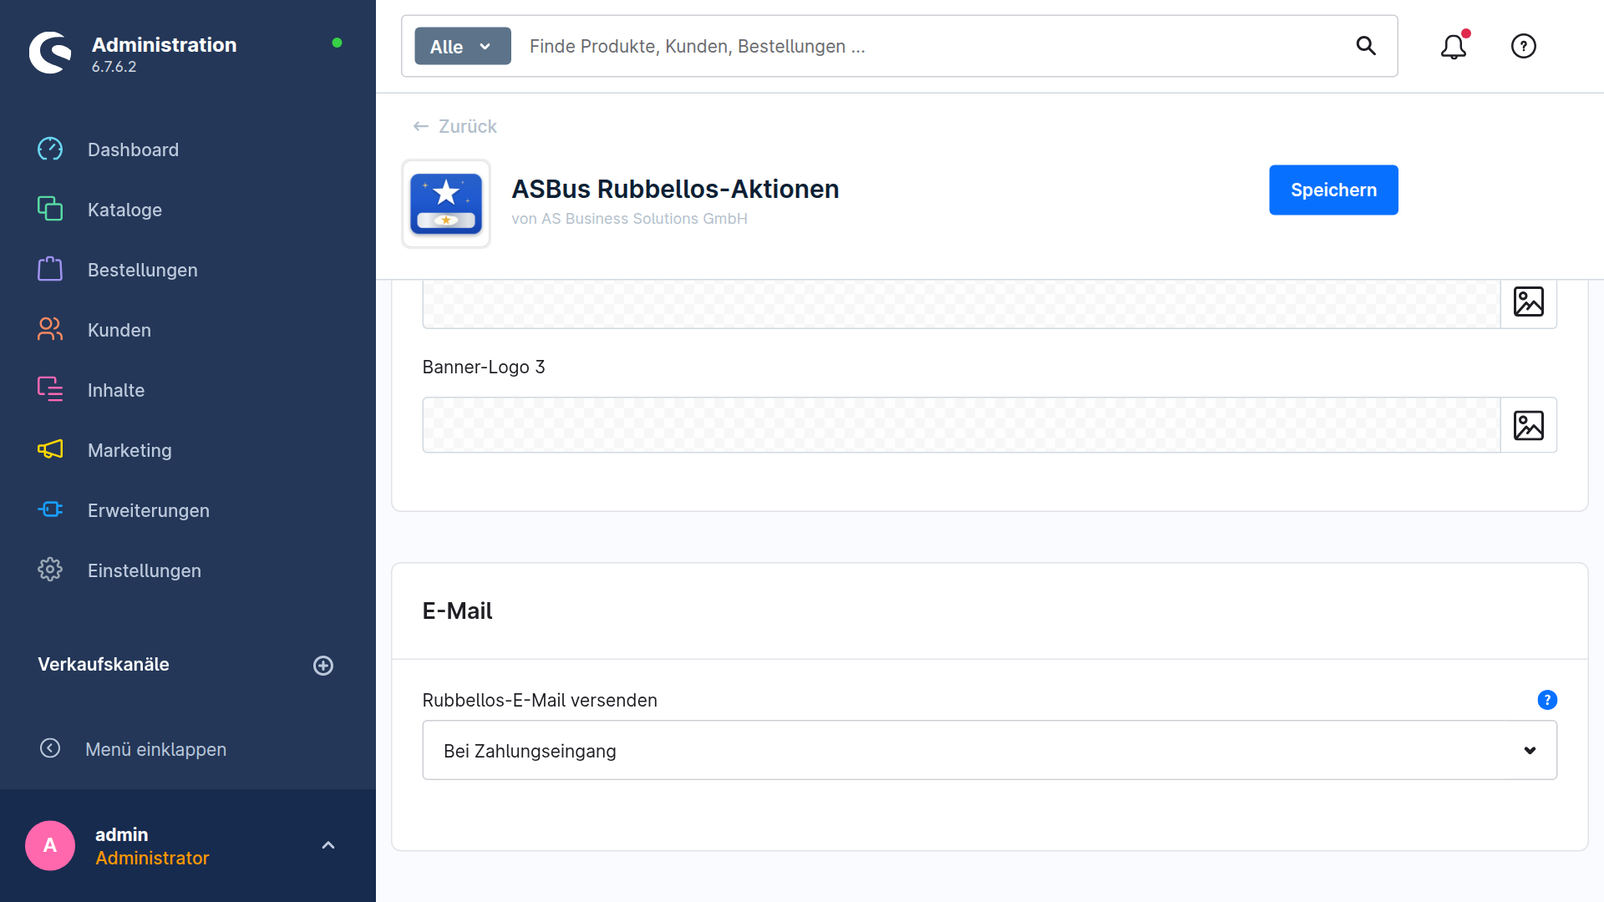Viewport: 1604px width, 902px height.
Task: Click the Erweiterungen plug icon
Action: coord(50,509)
